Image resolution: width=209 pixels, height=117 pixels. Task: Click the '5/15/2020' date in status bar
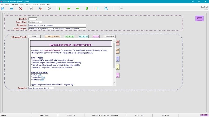tap(139, 115)
